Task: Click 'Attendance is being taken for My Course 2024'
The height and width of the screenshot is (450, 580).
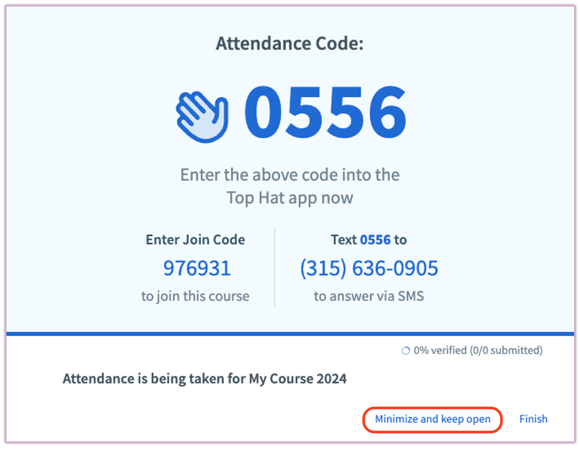Action: coord(204,378)
